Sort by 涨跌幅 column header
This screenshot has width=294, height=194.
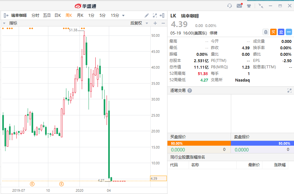(280, 165)
